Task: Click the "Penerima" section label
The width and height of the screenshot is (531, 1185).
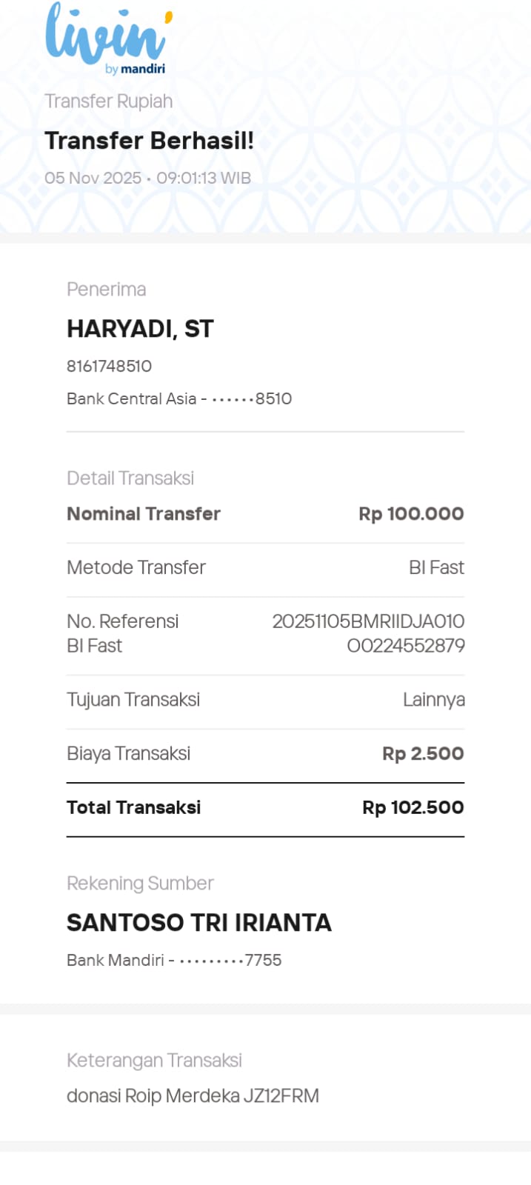Action: [106, 290]
